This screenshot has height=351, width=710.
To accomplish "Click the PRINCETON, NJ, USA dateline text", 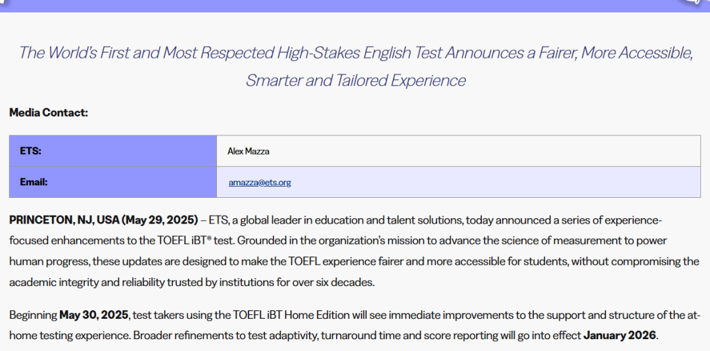I will (x=64, y=220).
